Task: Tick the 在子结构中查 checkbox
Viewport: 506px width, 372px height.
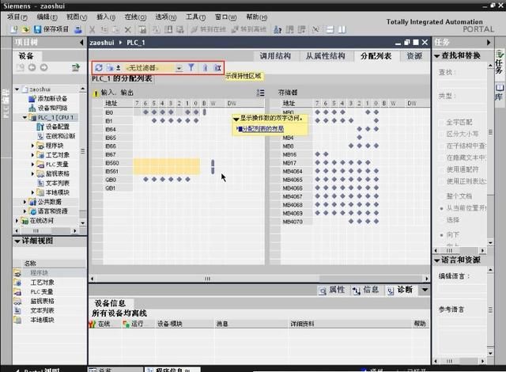Action: [x=441, y=146]
